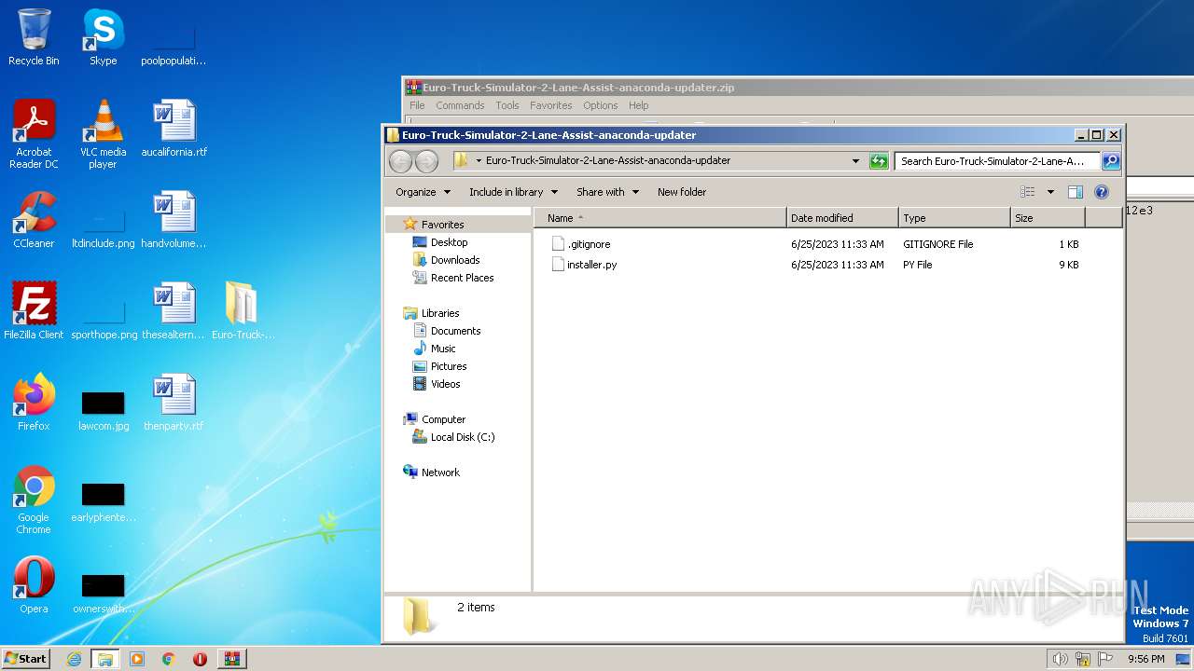Click the Windows Start button
Viewport: 1194px width, 671px height.
(25, 658)
